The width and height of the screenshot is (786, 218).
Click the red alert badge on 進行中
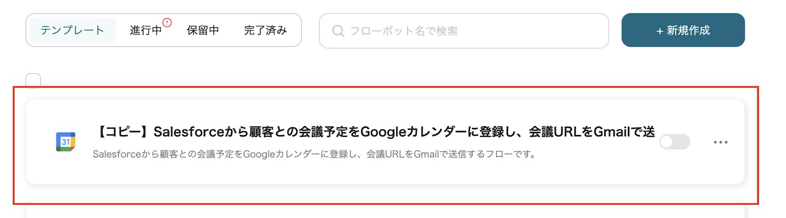point(167,23)
